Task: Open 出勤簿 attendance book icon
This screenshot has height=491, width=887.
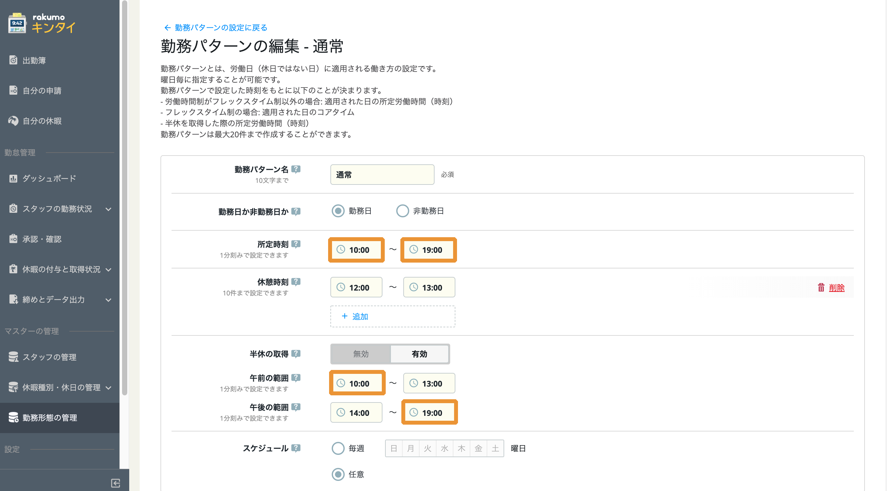Action: pos(13,60)
